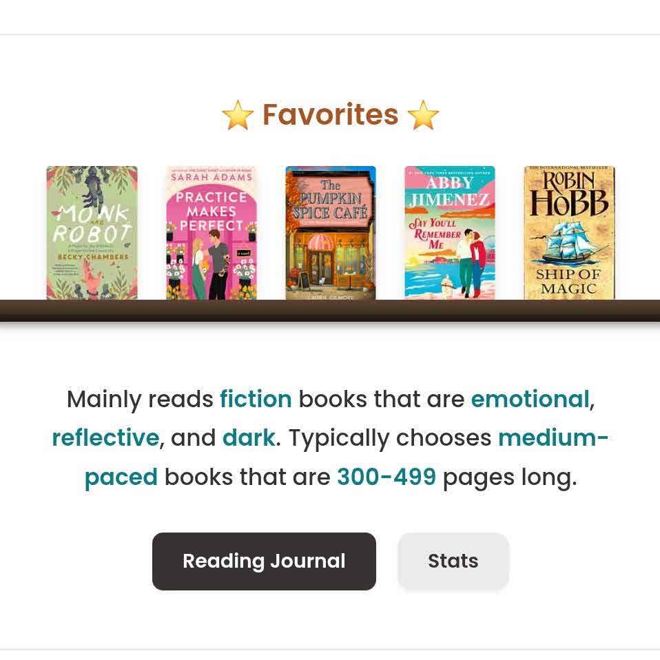Open the Practice Makes Perfect book cover
The width and height of the screenshot is (660, 660).
click(212, 233)
